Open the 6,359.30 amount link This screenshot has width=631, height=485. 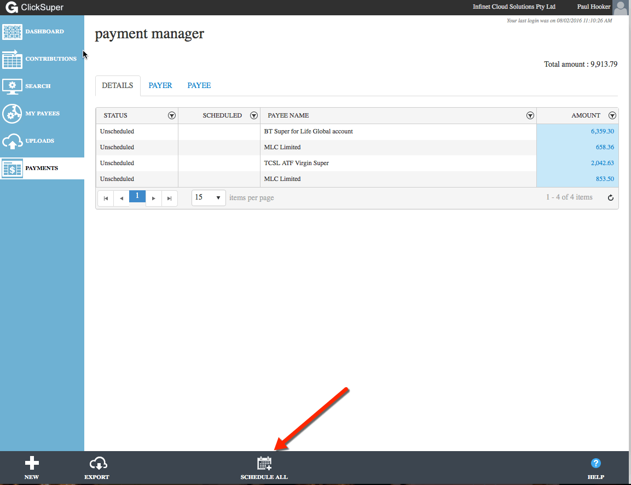click(x=603, y=132)
